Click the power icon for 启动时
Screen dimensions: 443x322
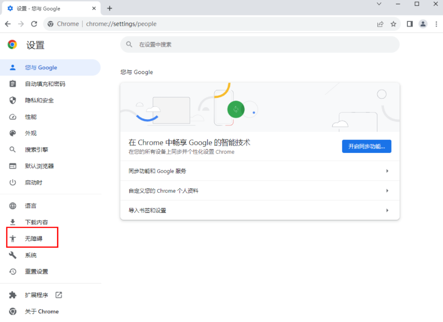click(x=13, y=182)
